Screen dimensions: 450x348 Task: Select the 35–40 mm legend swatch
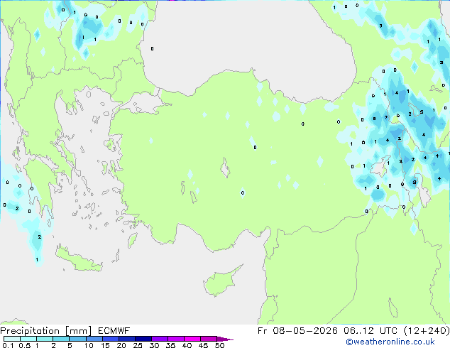(175, 339)
